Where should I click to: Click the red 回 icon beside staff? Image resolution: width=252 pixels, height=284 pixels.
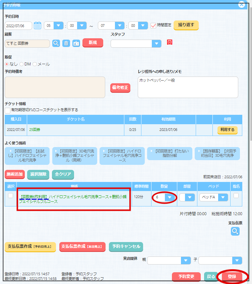pyautogui.click(x=170, y=42)
